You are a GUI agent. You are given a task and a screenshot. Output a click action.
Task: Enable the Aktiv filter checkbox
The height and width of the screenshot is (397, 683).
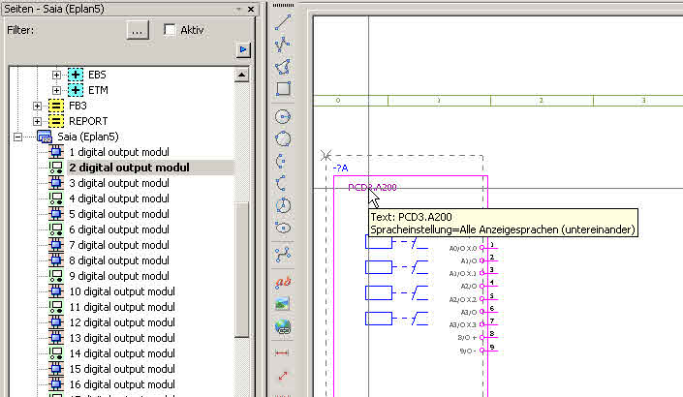click(170, 30)
